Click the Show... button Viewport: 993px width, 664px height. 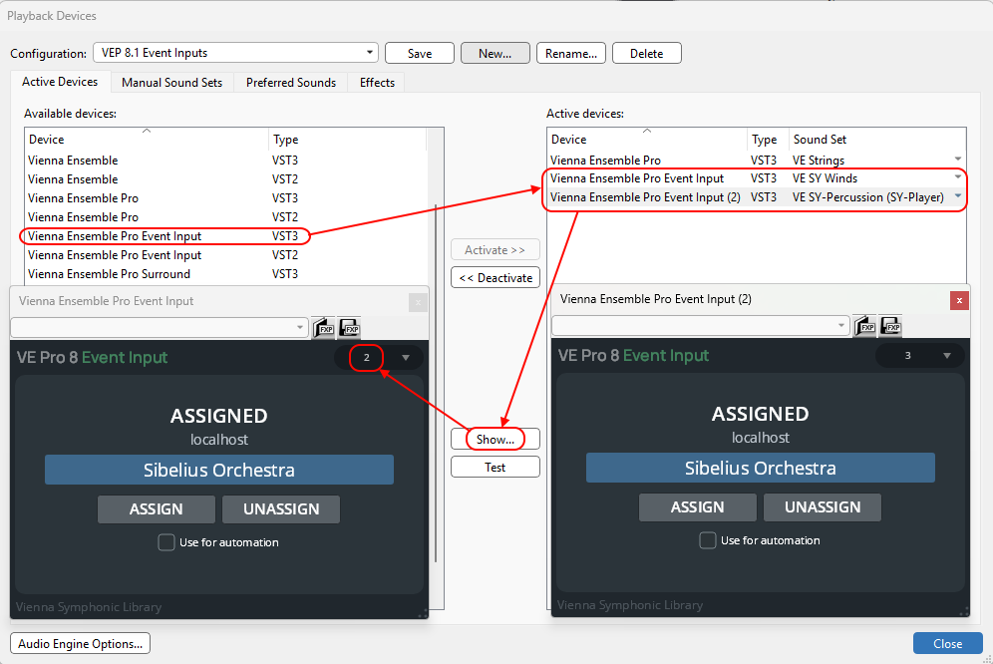[496, 439]
